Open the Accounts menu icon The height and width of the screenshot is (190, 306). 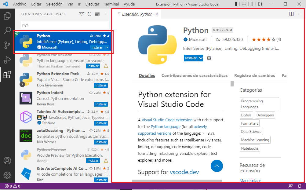pos(7,160)
